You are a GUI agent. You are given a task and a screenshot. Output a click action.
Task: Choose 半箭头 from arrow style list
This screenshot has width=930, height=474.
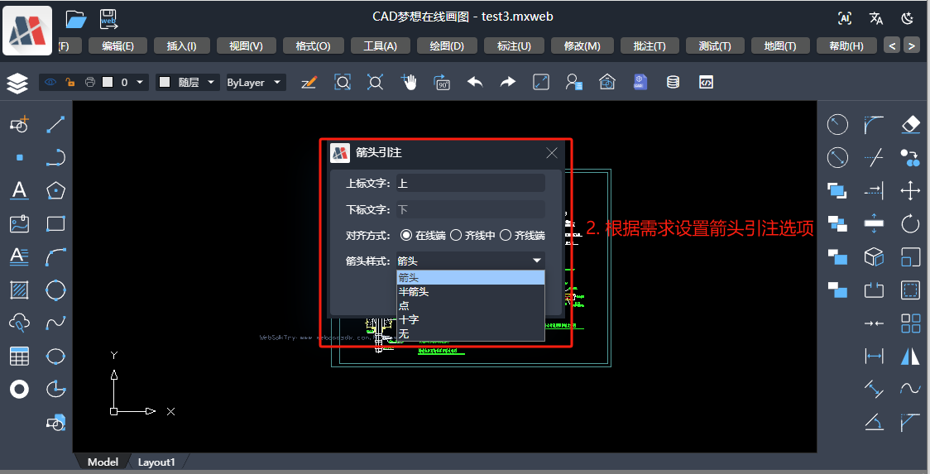tap(470, 292)
